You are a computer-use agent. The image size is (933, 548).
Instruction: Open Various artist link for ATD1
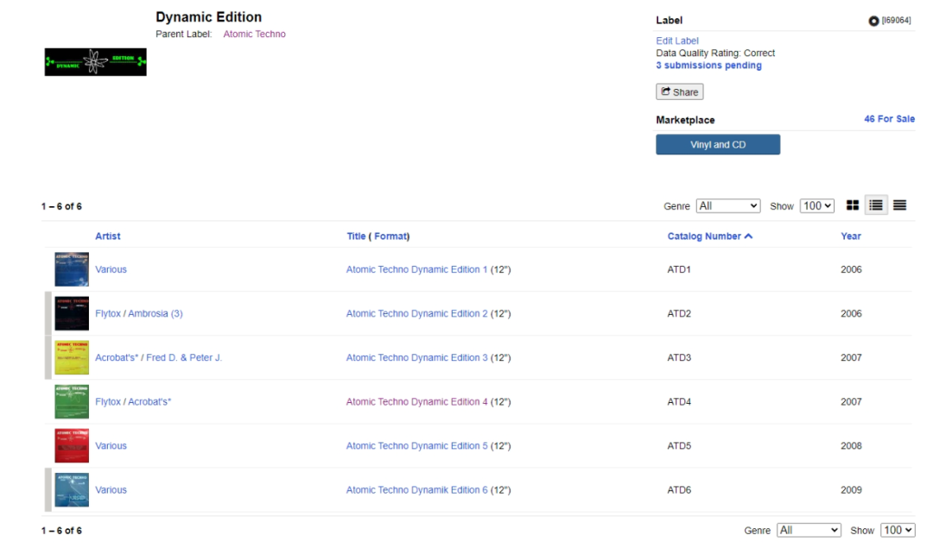click(x=111, y=269)
